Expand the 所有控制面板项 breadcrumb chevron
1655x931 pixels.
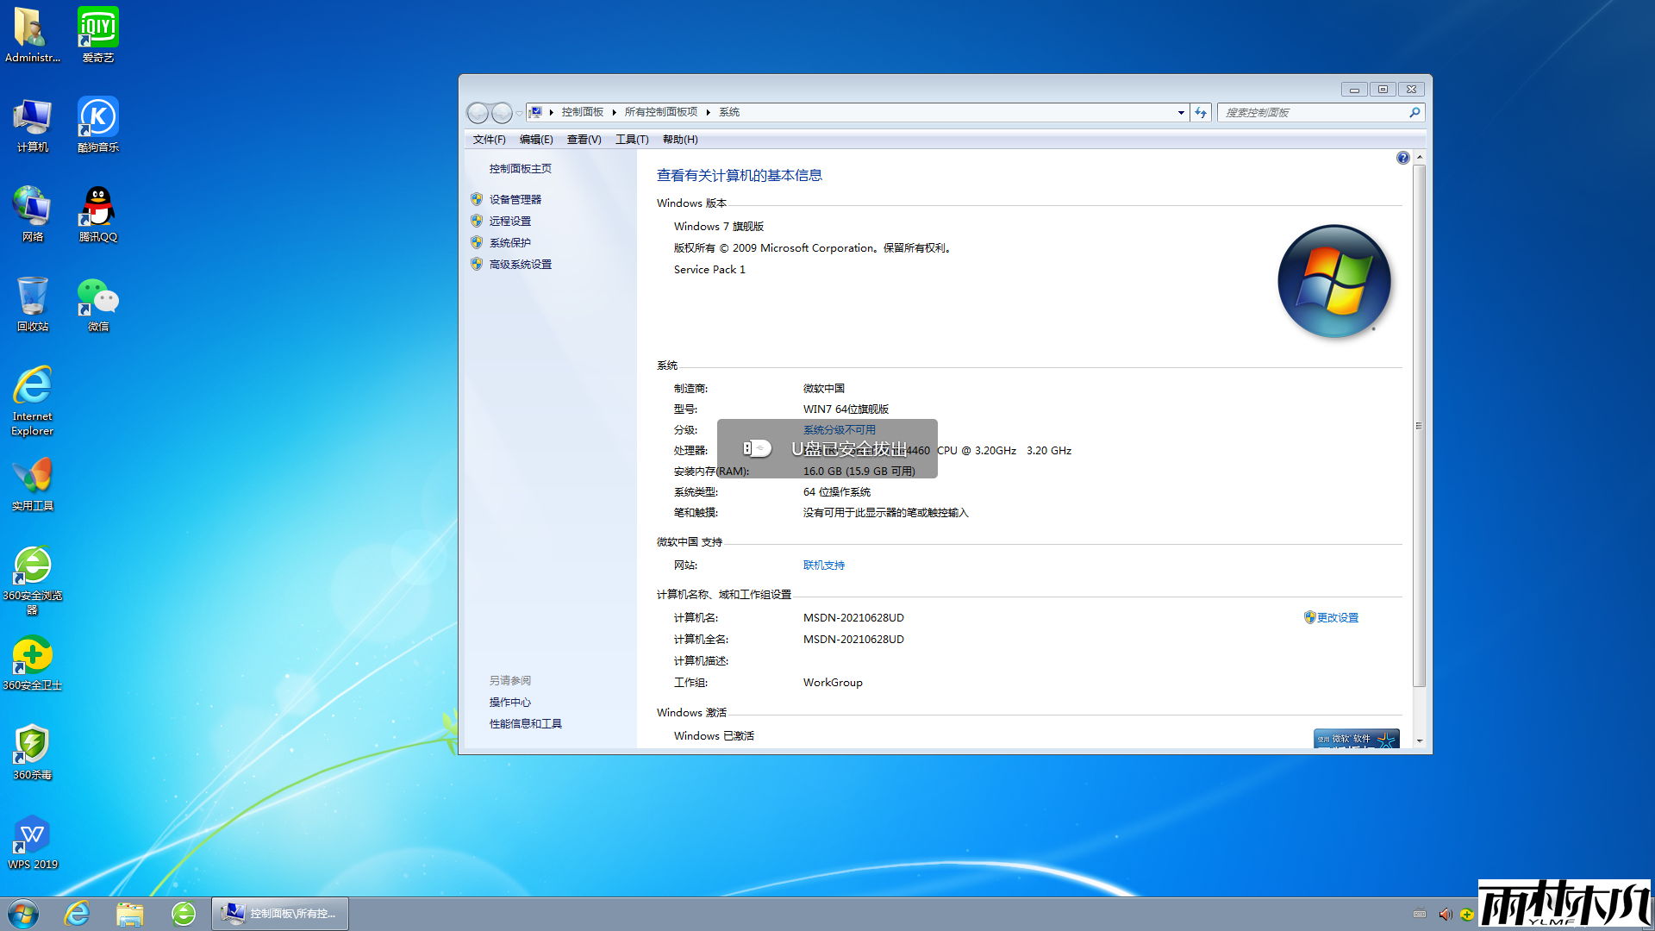707,112
